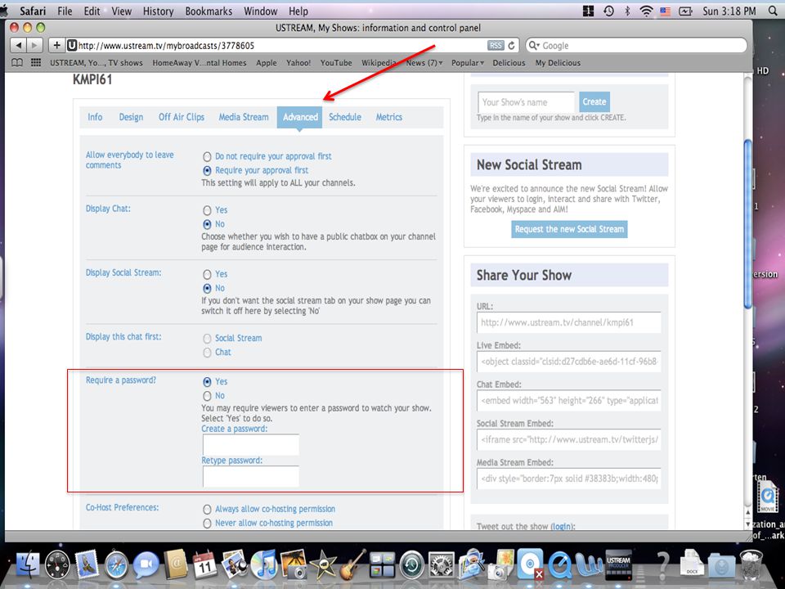This screenshot has height=589, width=785.
Task: Open iCal calendar in Dock
Action: click(x=204, y=565)
